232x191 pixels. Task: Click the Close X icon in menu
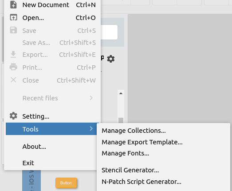tap(13, 80)
